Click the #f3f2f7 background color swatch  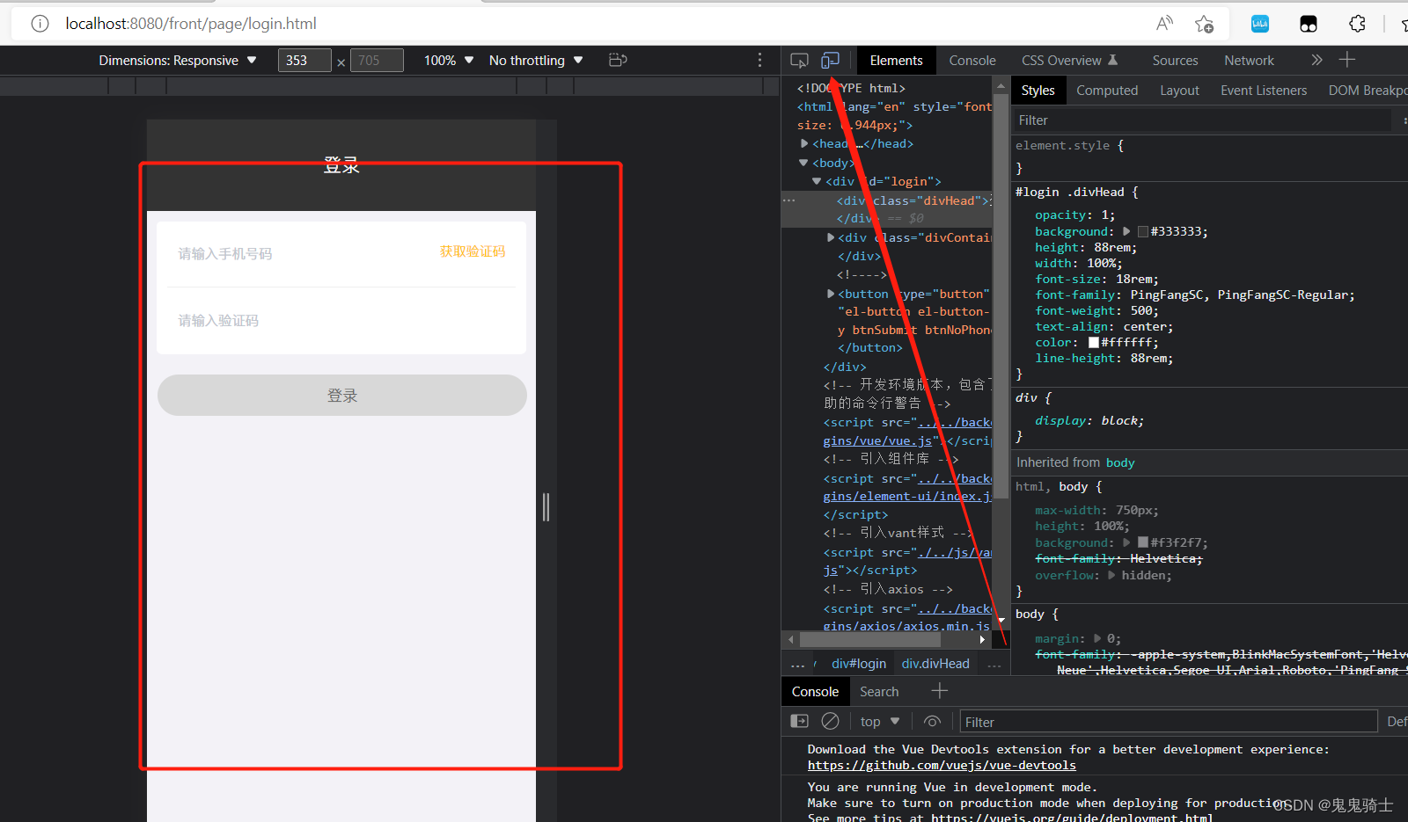1143,542
